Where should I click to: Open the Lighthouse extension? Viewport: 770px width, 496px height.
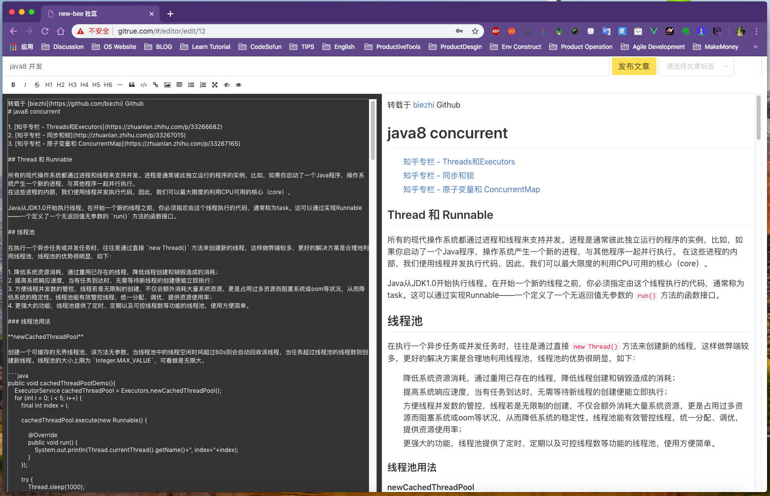701,31
